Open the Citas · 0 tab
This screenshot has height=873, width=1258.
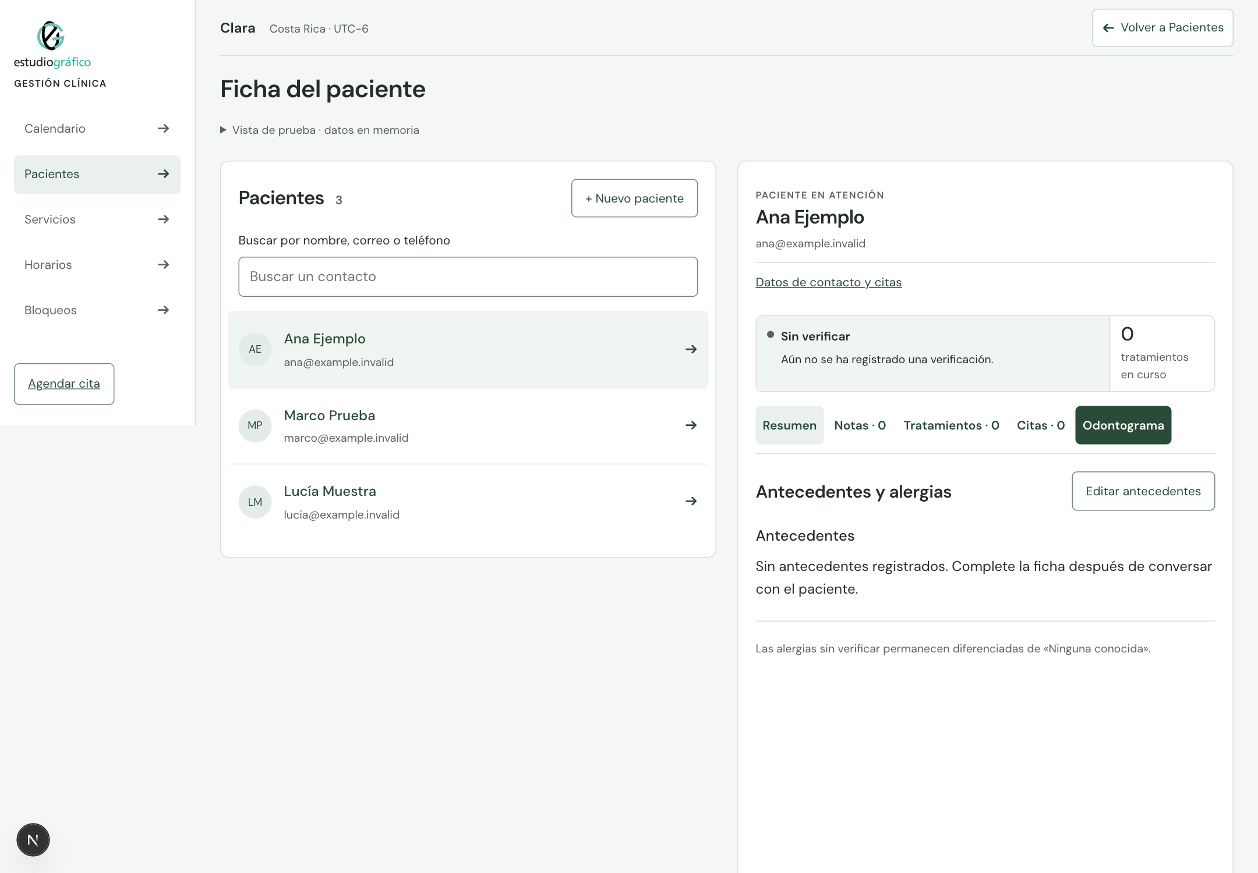pos(1041,425)
